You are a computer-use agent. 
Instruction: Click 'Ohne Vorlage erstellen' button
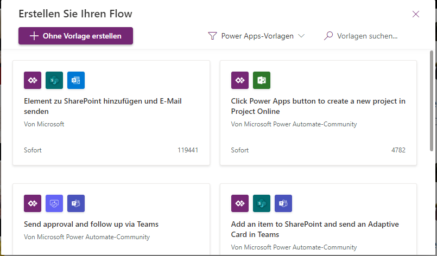[x=76, y=36]
